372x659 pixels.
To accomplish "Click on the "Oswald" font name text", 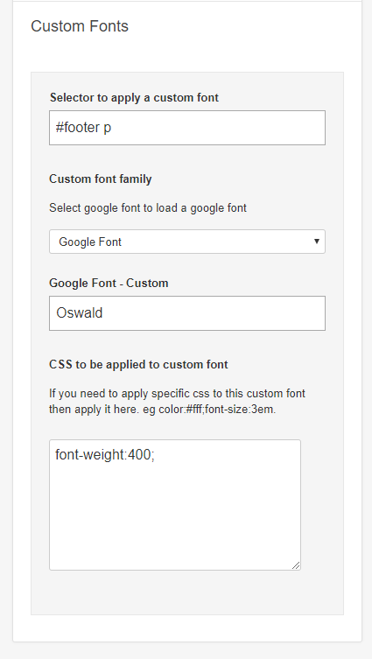I will 79,313.
